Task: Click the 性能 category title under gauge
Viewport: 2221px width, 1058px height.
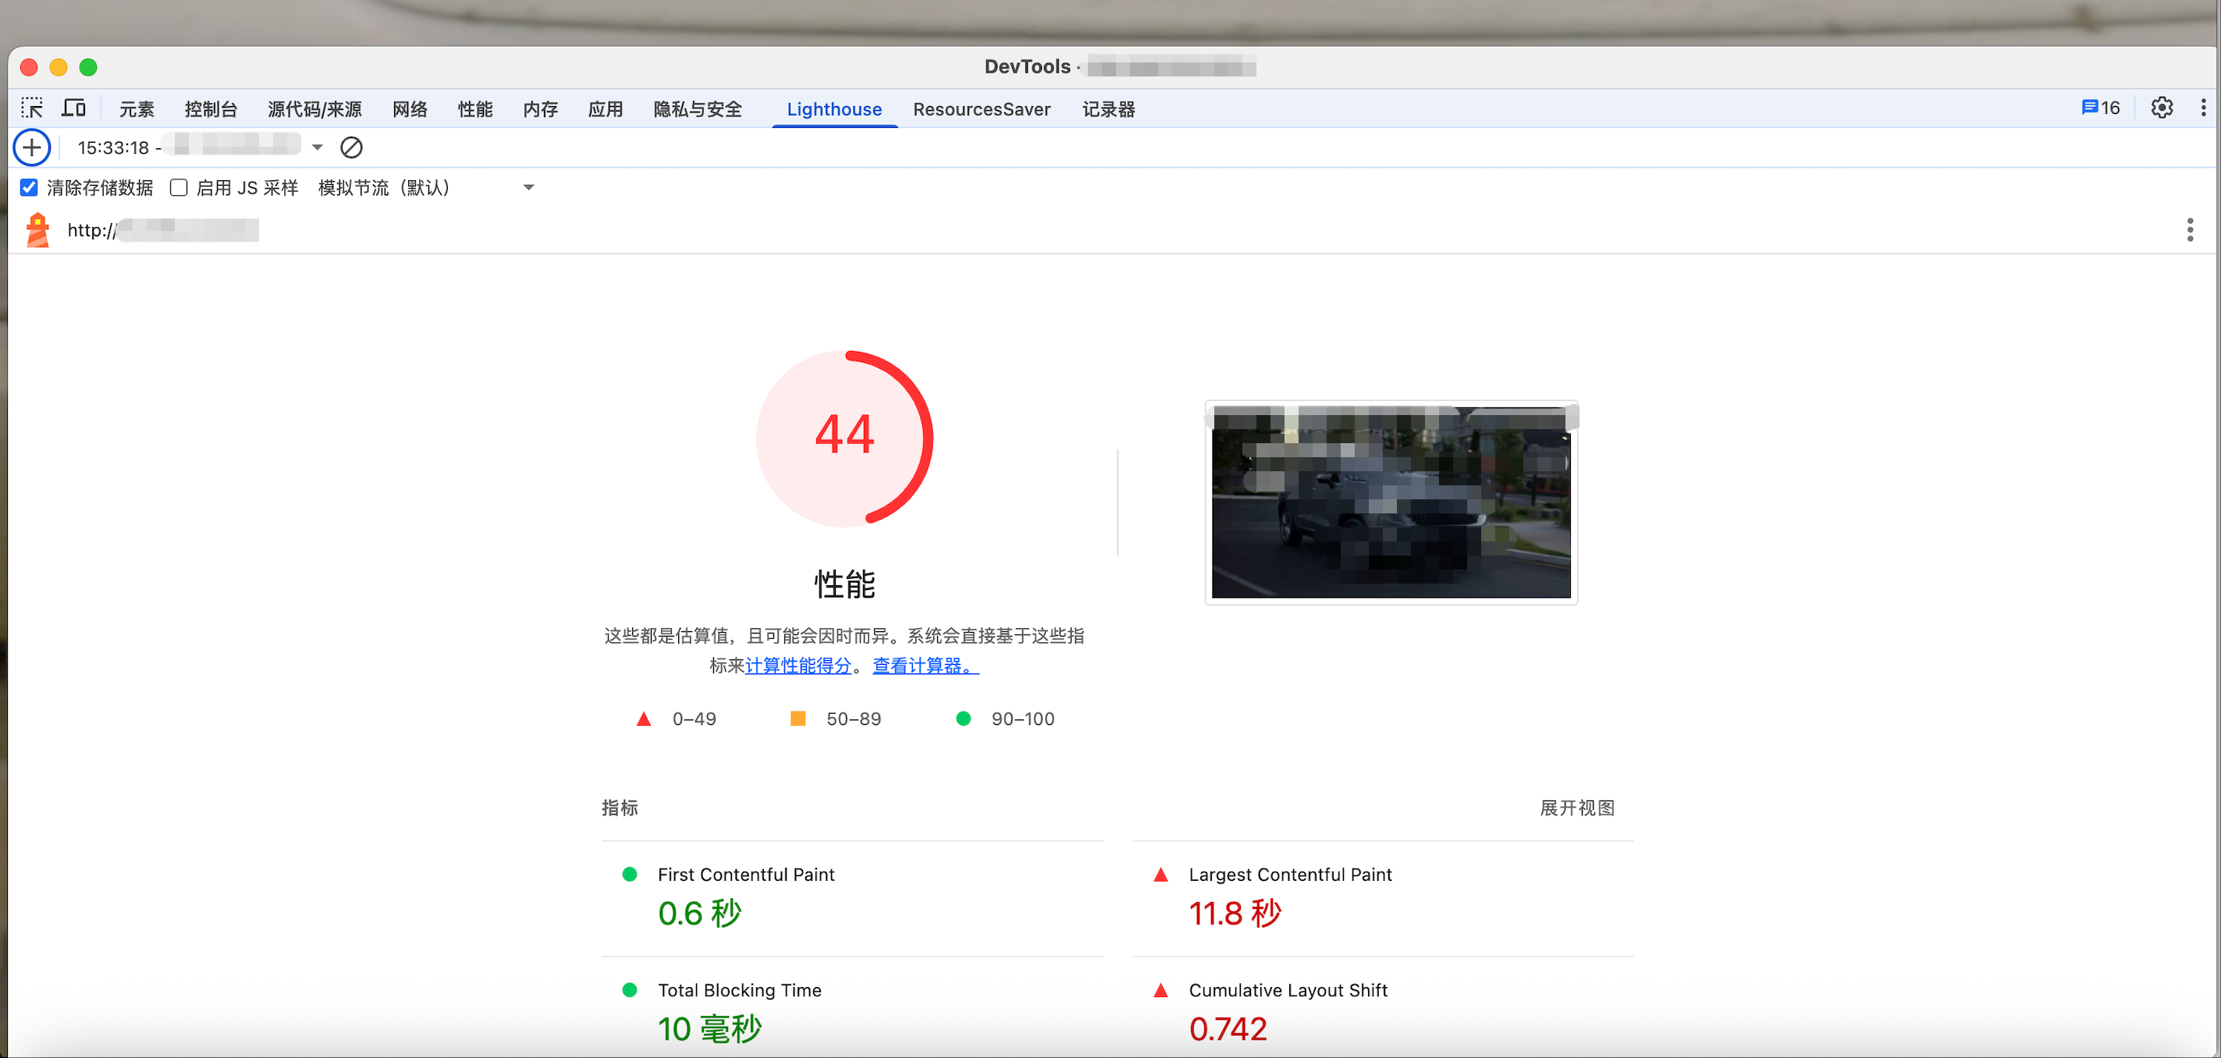Action: [x=845, y=584]
